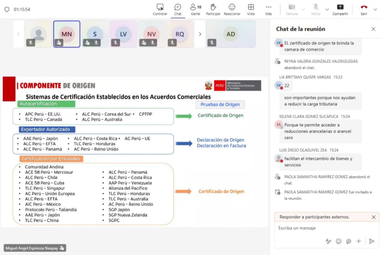Open the Reaccionar emoji reactions
The width and height of the screenshot is (382, 255).
tap(232, 9)
